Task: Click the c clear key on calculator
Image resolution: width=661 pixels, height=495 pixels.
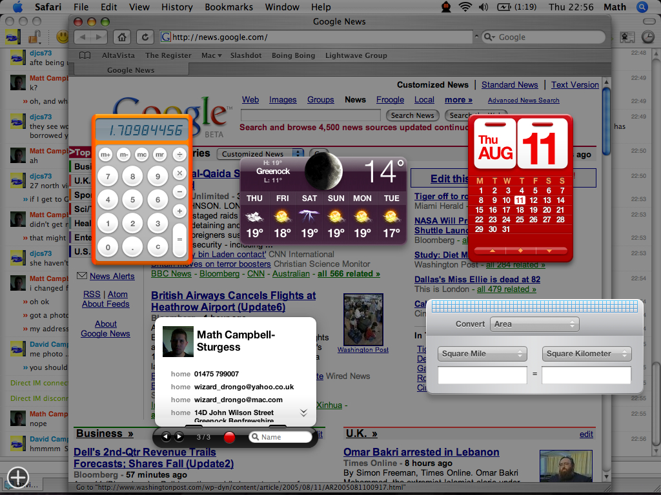Action: 158,247
